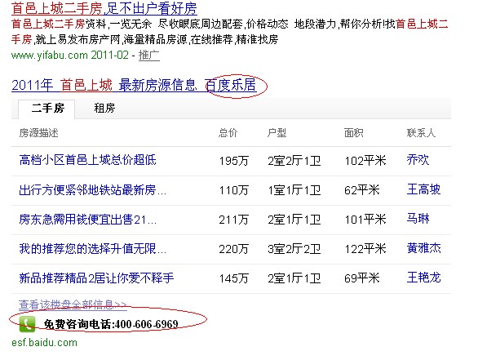The image size is (478, 360).
Task: Click the 户型 column header
Action: pyautogui.click(x=277, y=133)
